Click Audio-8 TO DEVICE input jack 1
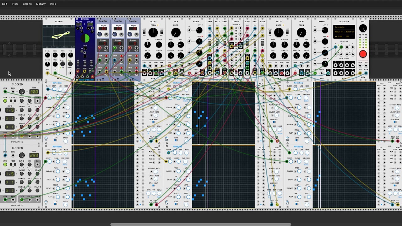Screen dimensions: 402x226 point(335,47)
